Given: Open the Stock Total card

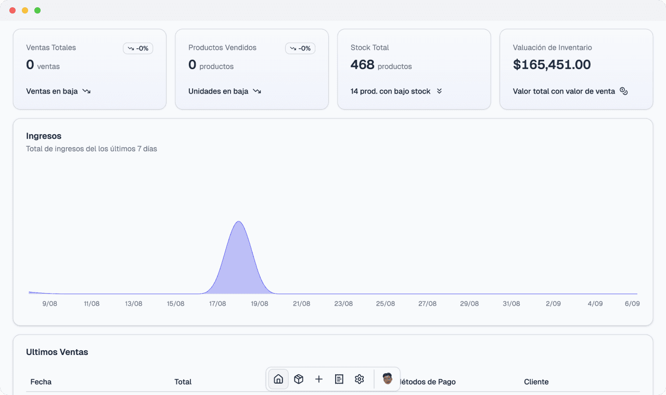Looking at the screenshot, I should tap(414, 69).
